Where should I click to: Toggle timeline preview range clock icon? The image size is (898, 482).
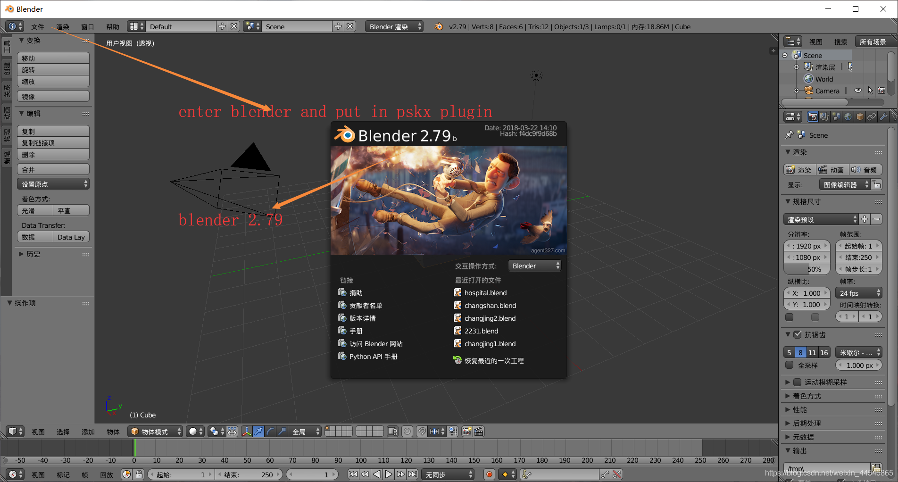[127, 474]
